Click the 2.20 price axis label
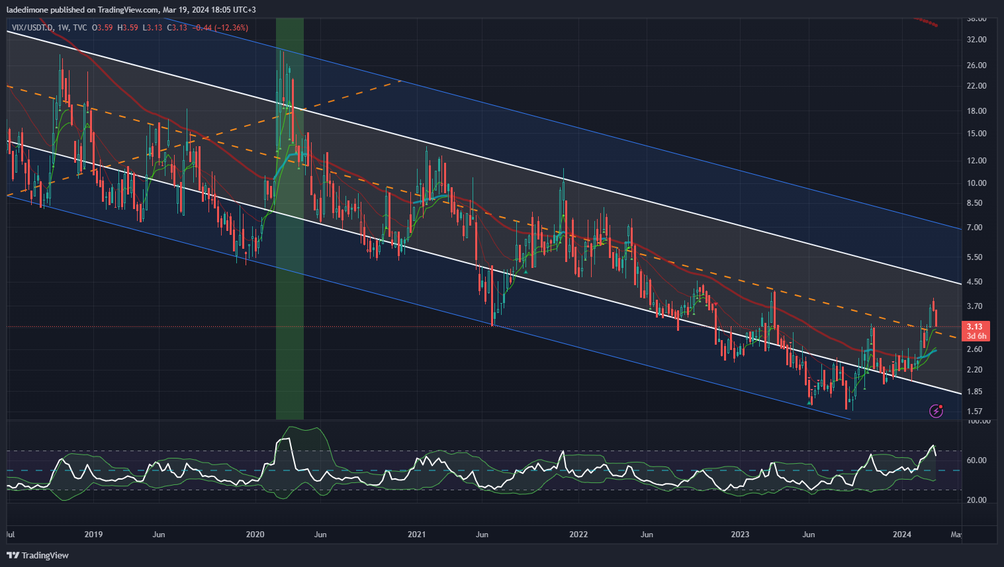This screenshot has height=567, width=1004. 975,370
